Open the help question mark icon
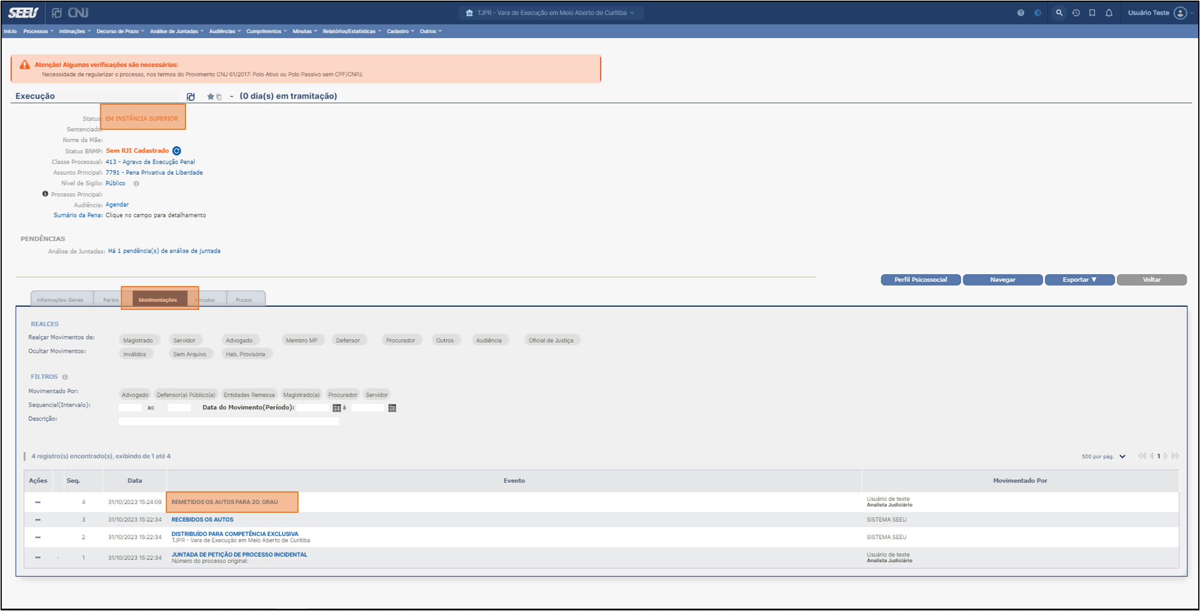 (1021, 13)
